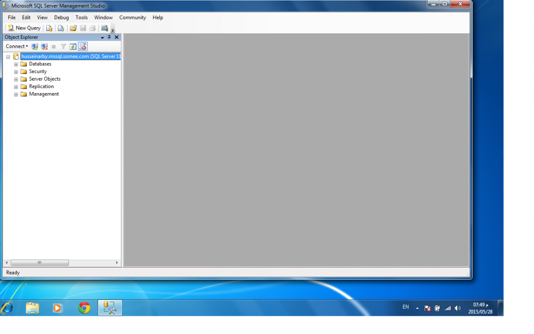Click the server database cylinder icon
Screen dimensions: 534x334
16,57
